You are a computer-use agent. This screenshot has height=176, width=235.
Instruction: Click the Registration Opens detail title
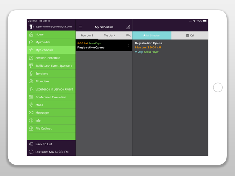click(x=149, y=43)
